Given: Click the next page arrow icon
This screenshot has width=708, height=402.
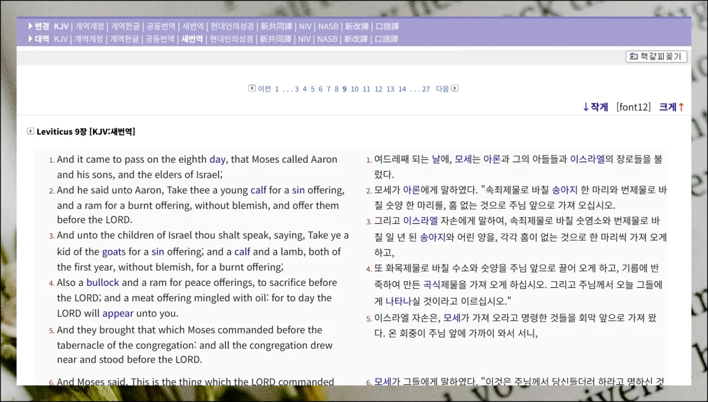Looking at the screenshot, I should coord(455,88).
